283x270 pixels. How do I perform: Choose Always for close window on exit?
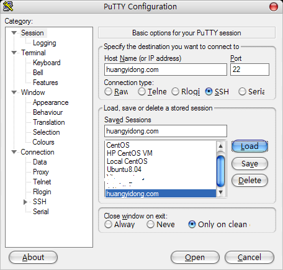tap(108, 224)
